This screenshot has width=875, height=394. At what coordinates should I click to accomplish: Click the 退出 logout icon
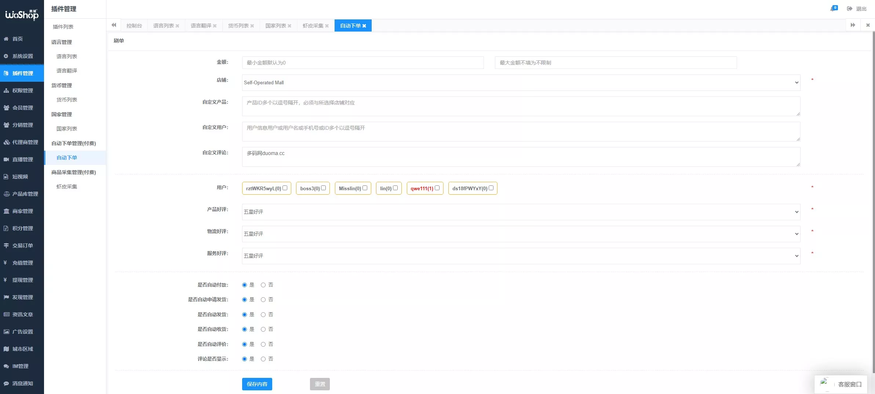click(850, 9)
